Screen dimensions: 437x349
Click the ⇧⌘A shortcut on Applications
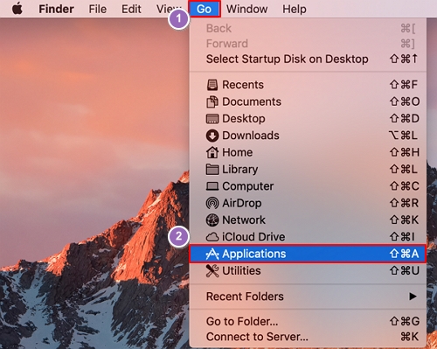click(405, 254)
